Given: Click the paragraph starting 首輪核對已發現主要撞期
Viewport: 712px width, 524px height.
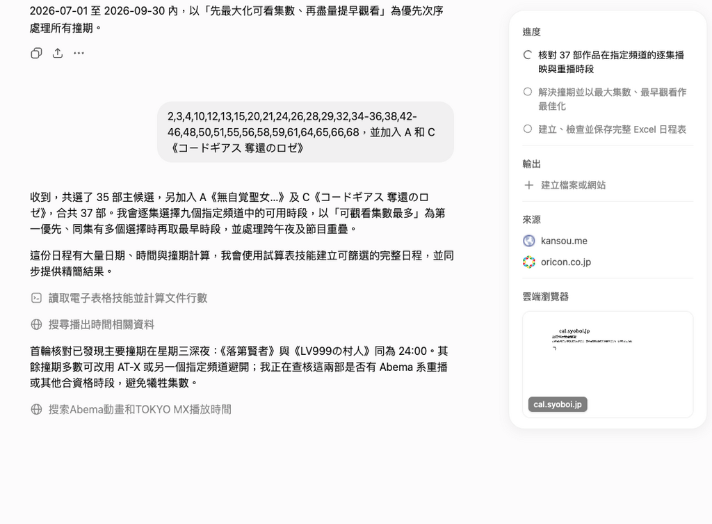Looking at the screenshot, I should point(239,367).
